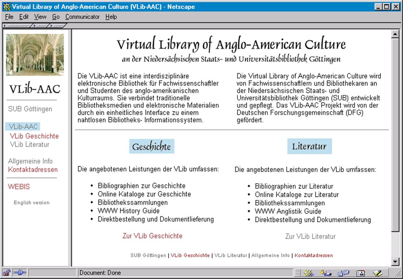The height and width of the screenshot is (279, 403).
Task: Open the File menu
Action: tap(9, 17)
